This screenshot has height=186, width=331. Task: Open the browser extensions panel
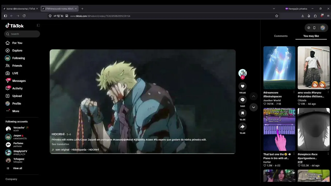[315, 16]
